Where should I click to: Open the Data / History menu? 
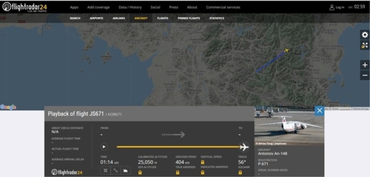click(x=130, y=7)
